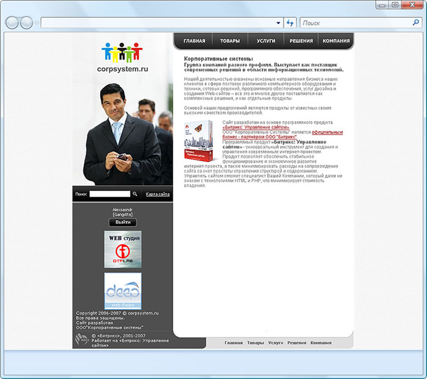
Task: Click the Bitrix logo icon in footer
Action: click(82, 339)
